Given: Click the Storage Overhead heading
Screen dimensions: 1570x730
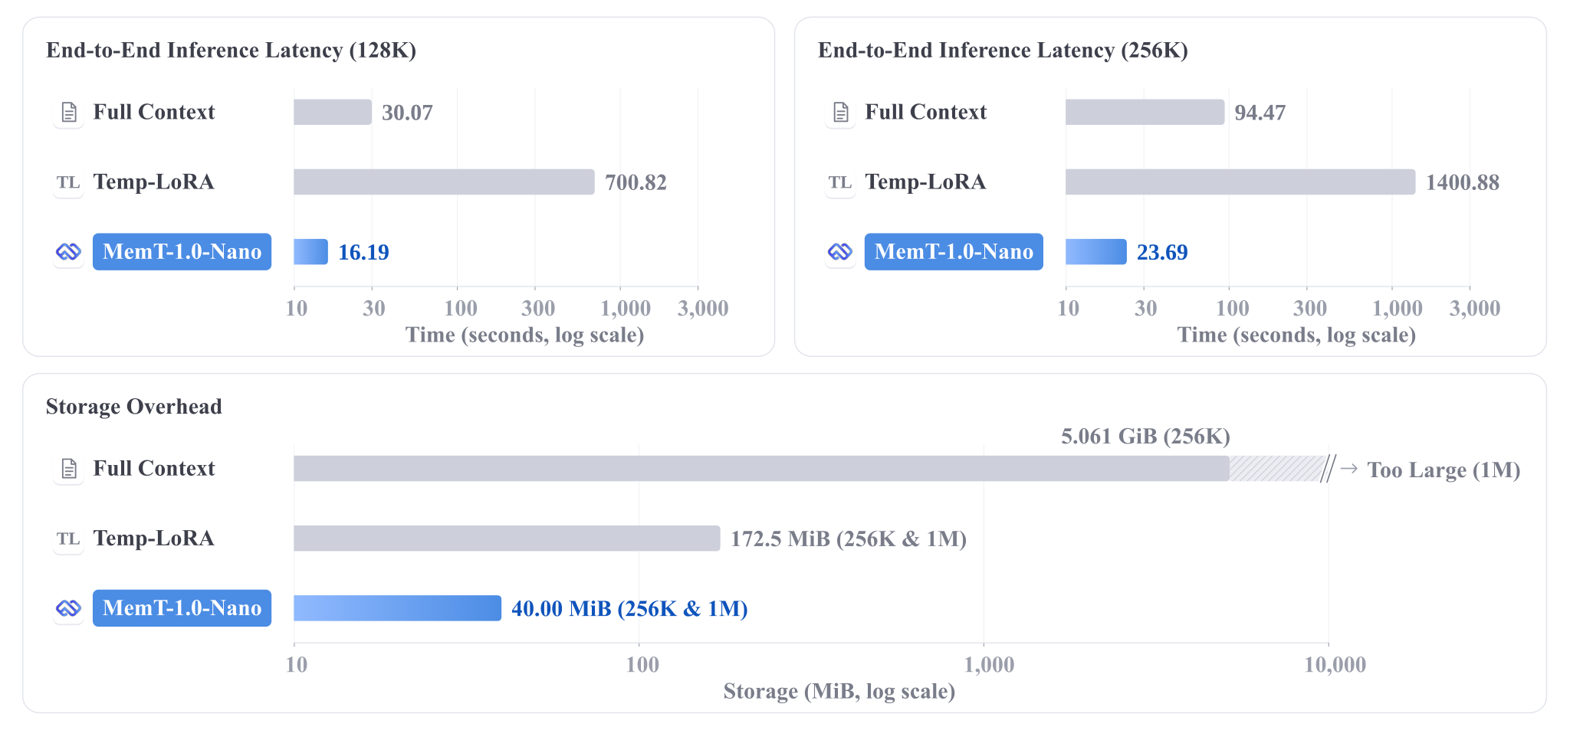Looking at the screenshot, I should [x=134, y=407].
